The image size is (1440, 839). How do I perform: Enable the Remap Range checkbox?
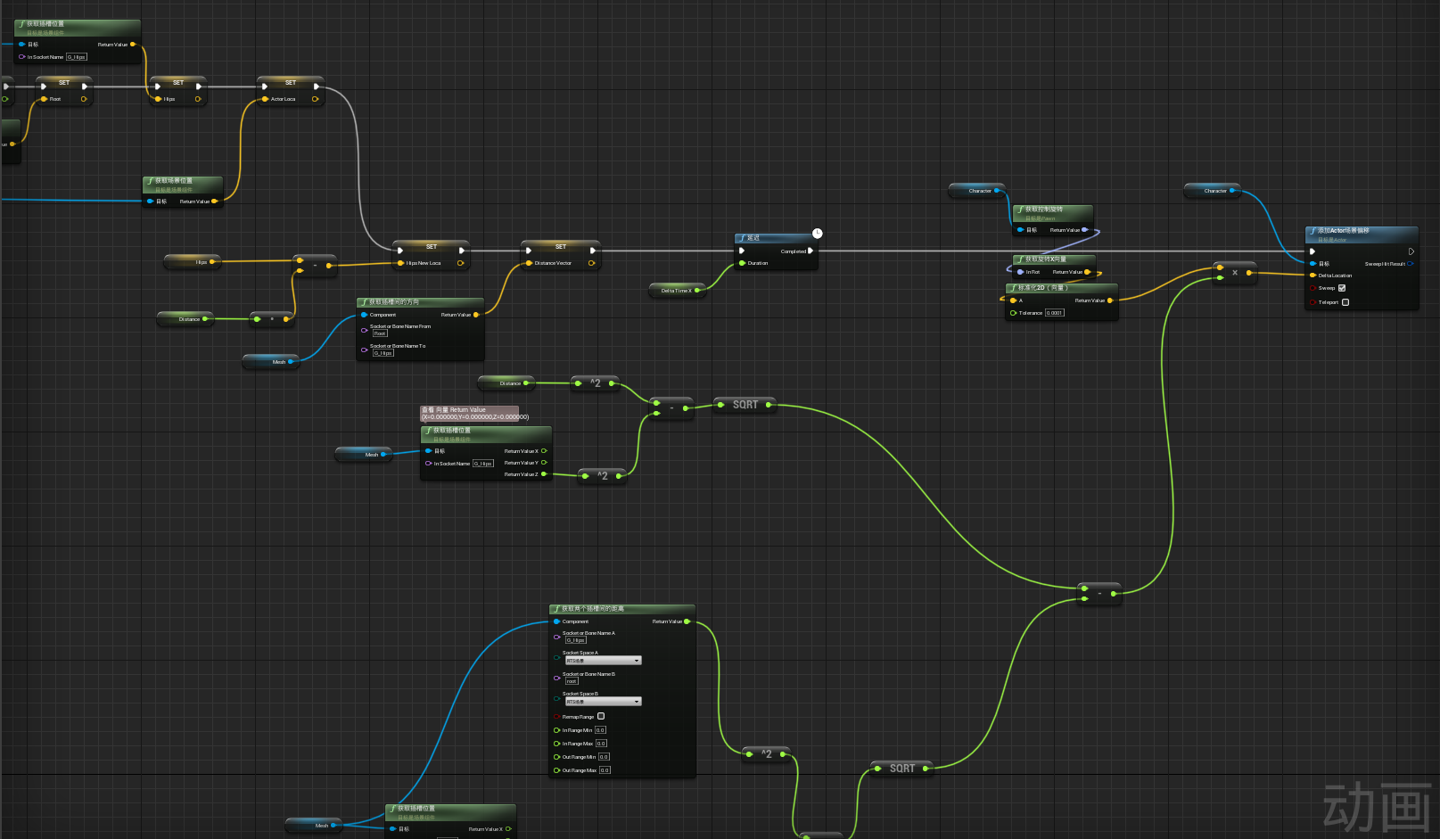click(601, 716)
